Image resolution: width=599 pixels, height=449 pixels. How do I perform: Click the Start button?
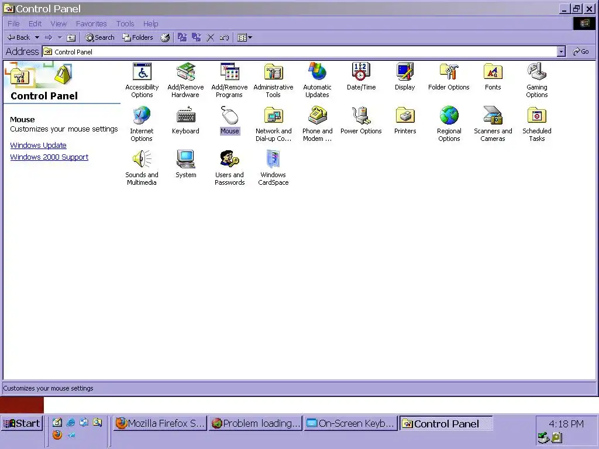coord(22,423)
